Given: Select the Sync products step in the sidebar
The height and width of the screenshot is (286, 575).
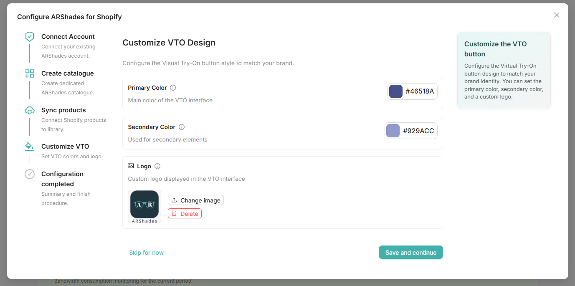Looking at the screenshot, I should [x=63, y=110].
